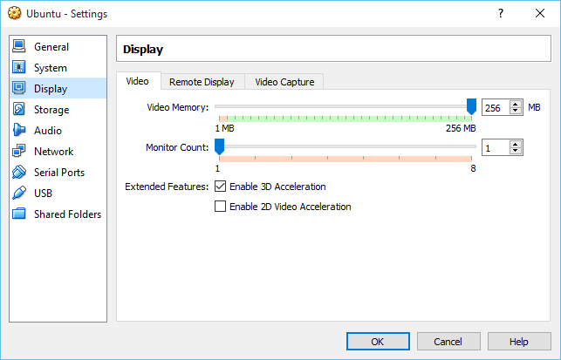561x360 pixels.
Task: Switch to the Remote Display tab
Action: pyautogui.click(x=202, y=82)
